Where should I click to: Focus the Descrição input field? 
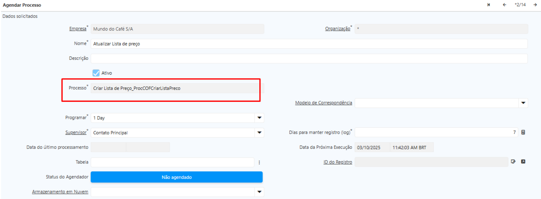[309, 58]
